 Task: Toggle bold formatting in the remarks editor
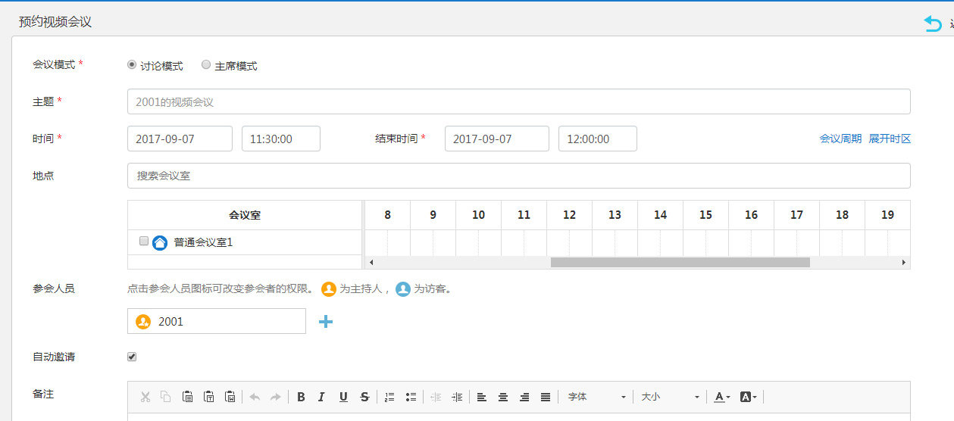(301, 397)
